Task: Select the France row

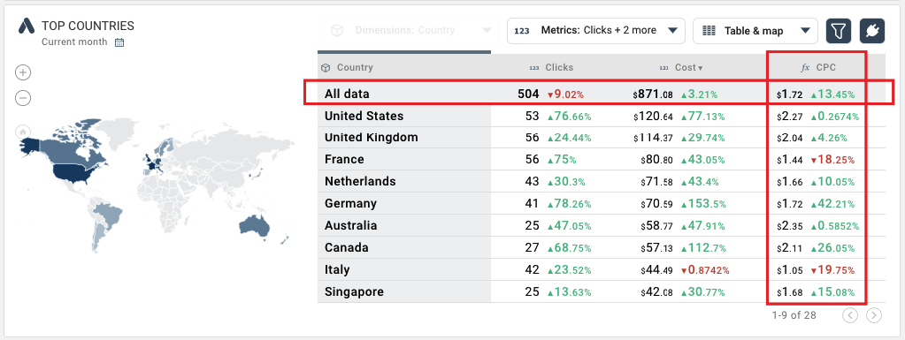Action: [x=601, y=160]
